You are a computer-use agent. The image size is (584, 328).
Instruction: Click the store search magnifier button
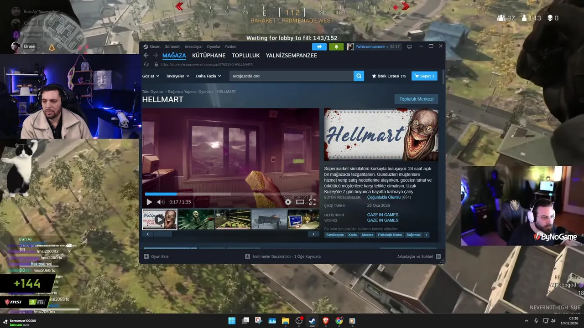pos(359,76)
